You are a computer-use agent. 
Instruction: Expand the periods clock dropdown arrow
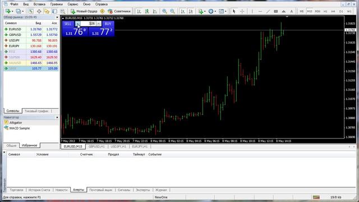pos(215,11)
